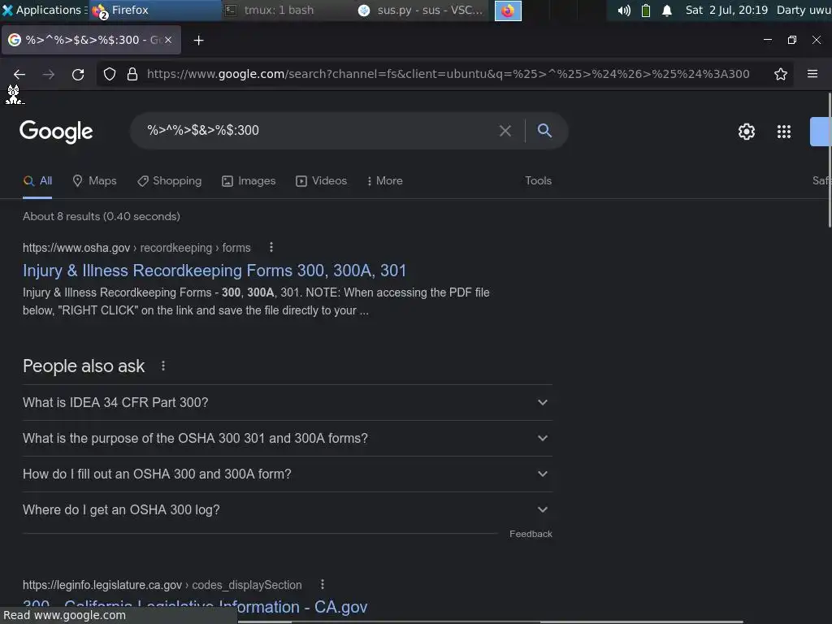Clear the search box with the X icon
The height and width of the screenshot is (624, 832).
505,131
